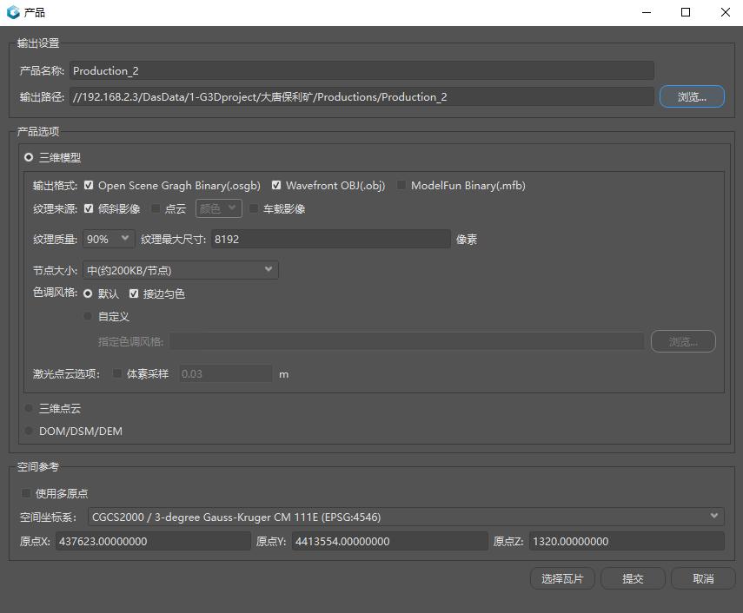The width and height of the screenshot is (743, 613).
Task: Click the 提交 button
Action: point(633,578)
